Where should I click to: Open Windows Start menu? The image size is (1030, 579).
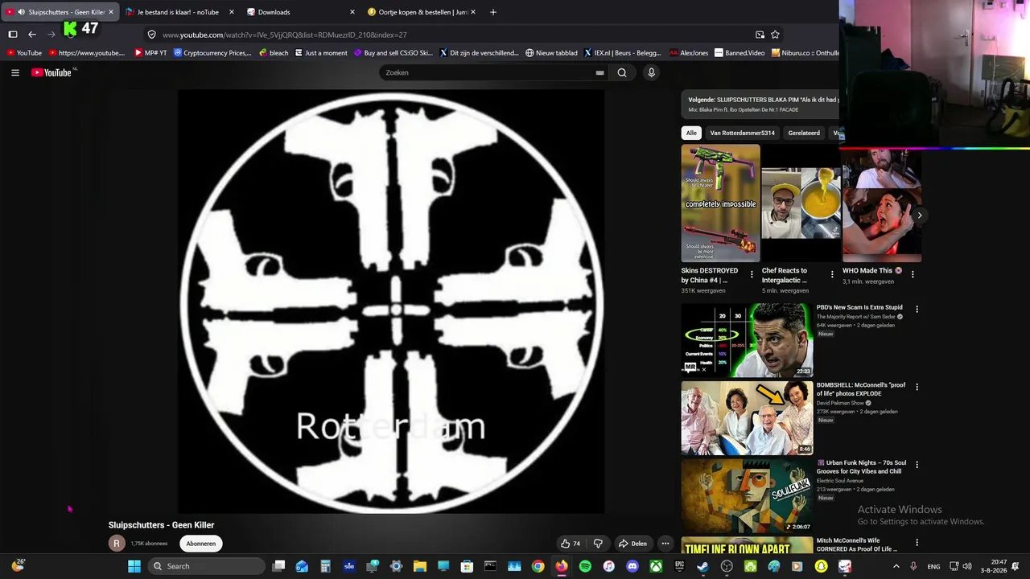(134, 566)
